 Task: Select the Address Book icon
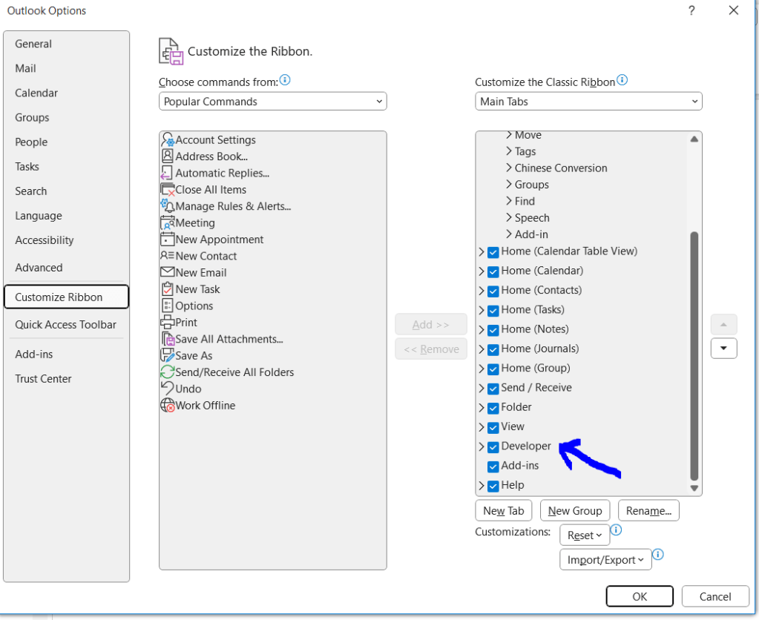tap(168, 156)
